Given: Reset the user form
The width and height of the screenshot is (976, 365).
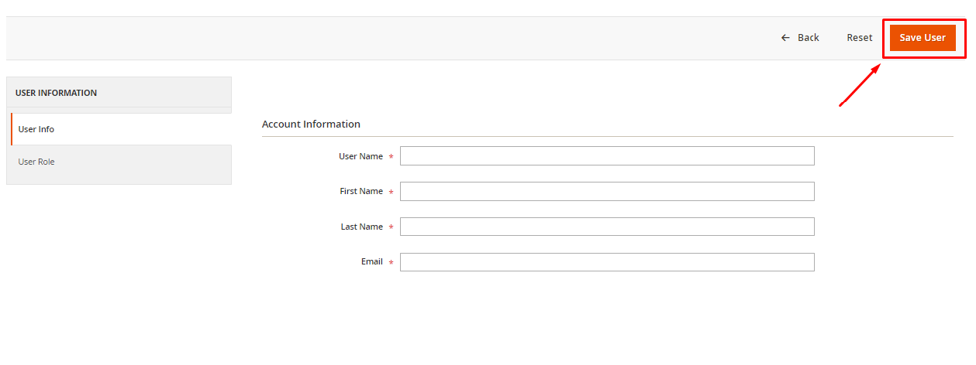Looking at the screenshot, I should pyautogui.click(x=859, y=38).
